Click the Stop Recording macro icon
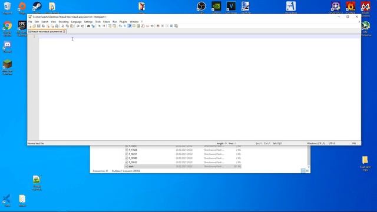Image resolution: width=377 pixels, height=212 pixels. point(163,26)
